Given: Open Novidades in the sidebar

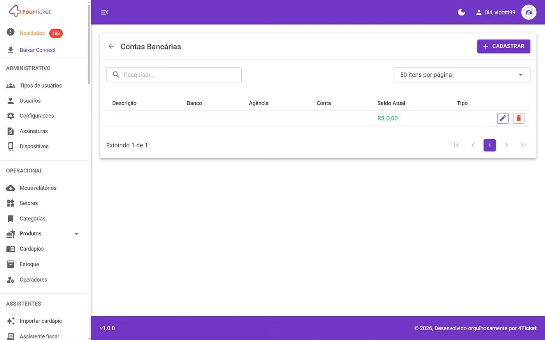Looking at the screenshot, I should tap(32, 33).
